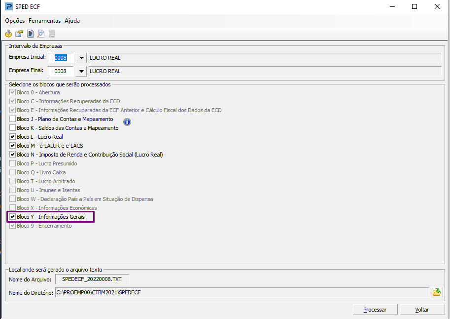
Task: Enable Bloco K - Saldos das Contas checkbox
Action: point(13,128)
